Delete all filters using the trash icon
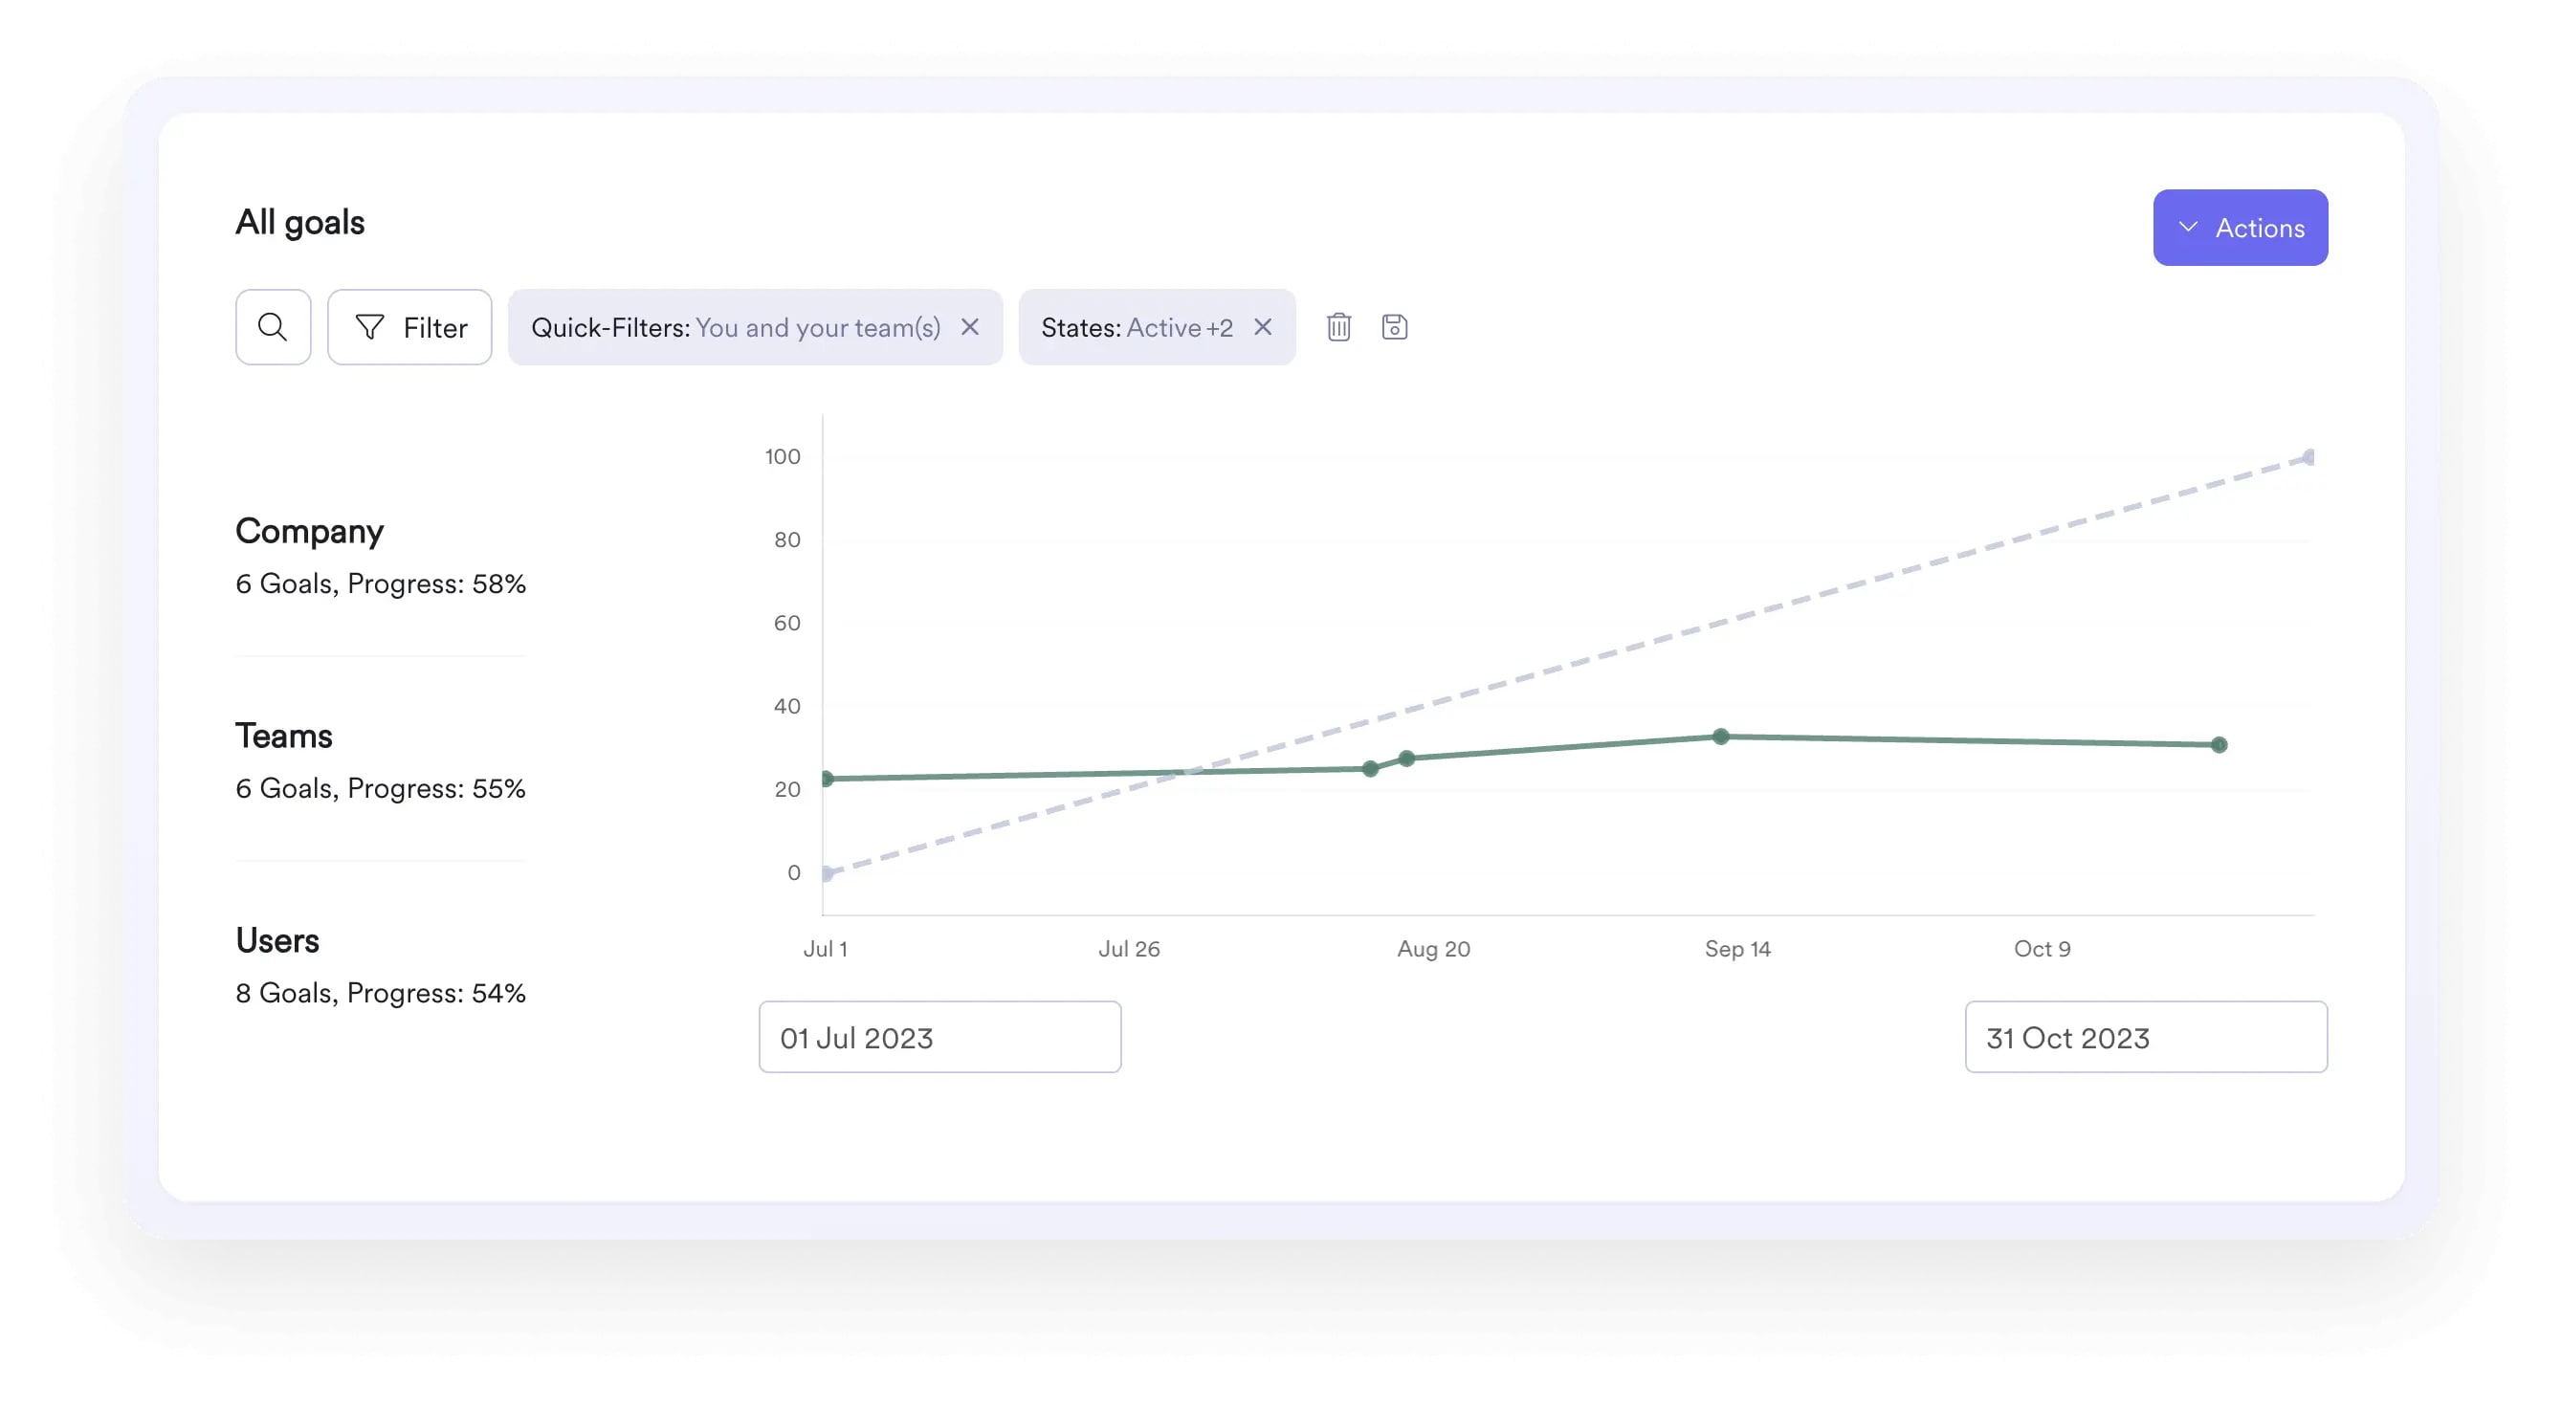Image resolution: width=2562 pixels, height=1408 pixels. point(1337,327)
